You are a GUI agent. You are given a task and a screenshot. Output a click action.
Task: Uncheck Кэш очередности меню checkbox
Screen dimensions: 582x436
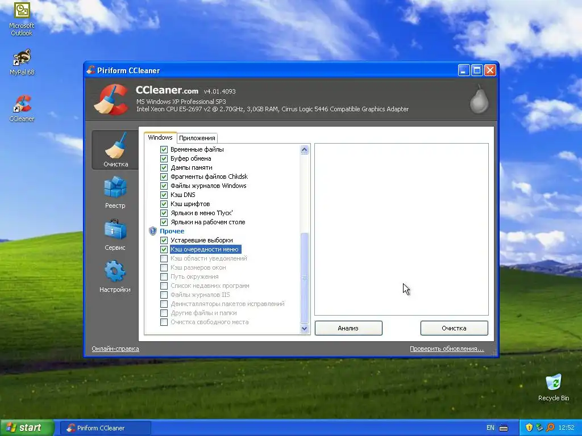164,249
